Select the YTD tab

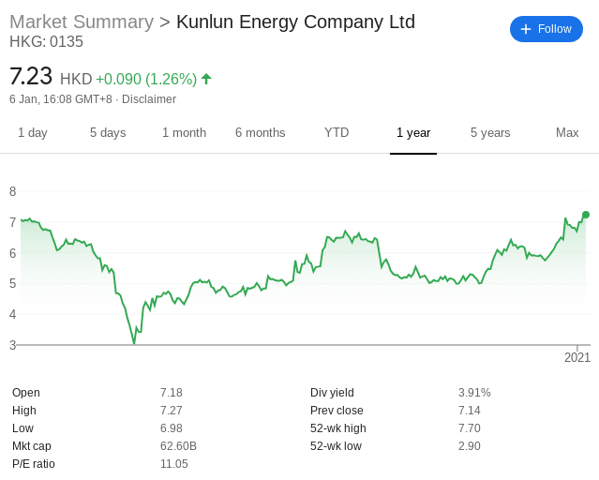(x=337, y=132)
